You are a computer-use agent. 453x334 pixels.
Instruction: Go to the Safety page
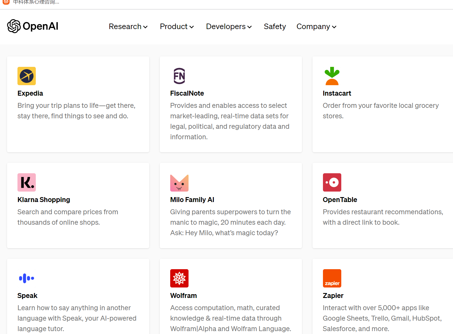pos(275,26)
